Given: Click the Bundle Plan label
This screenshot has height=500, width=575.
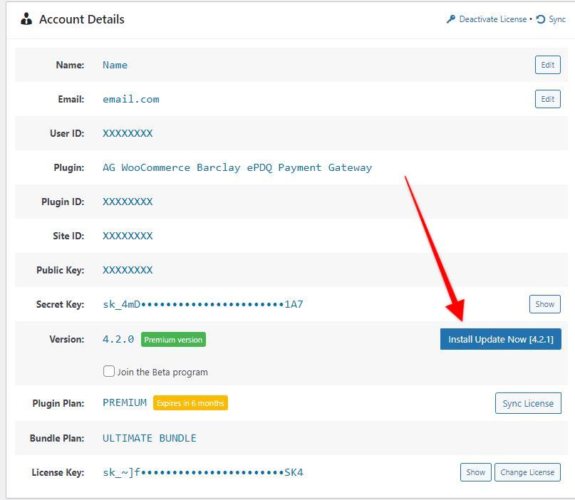Looking at the screenshot, I should click(x=57, y=438).
